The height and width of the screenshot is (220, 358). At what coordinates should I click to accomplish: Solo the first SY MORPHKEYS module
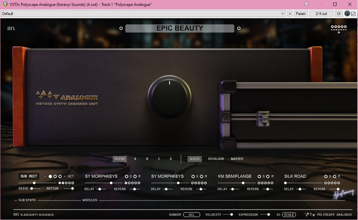(x=126, y=176)
